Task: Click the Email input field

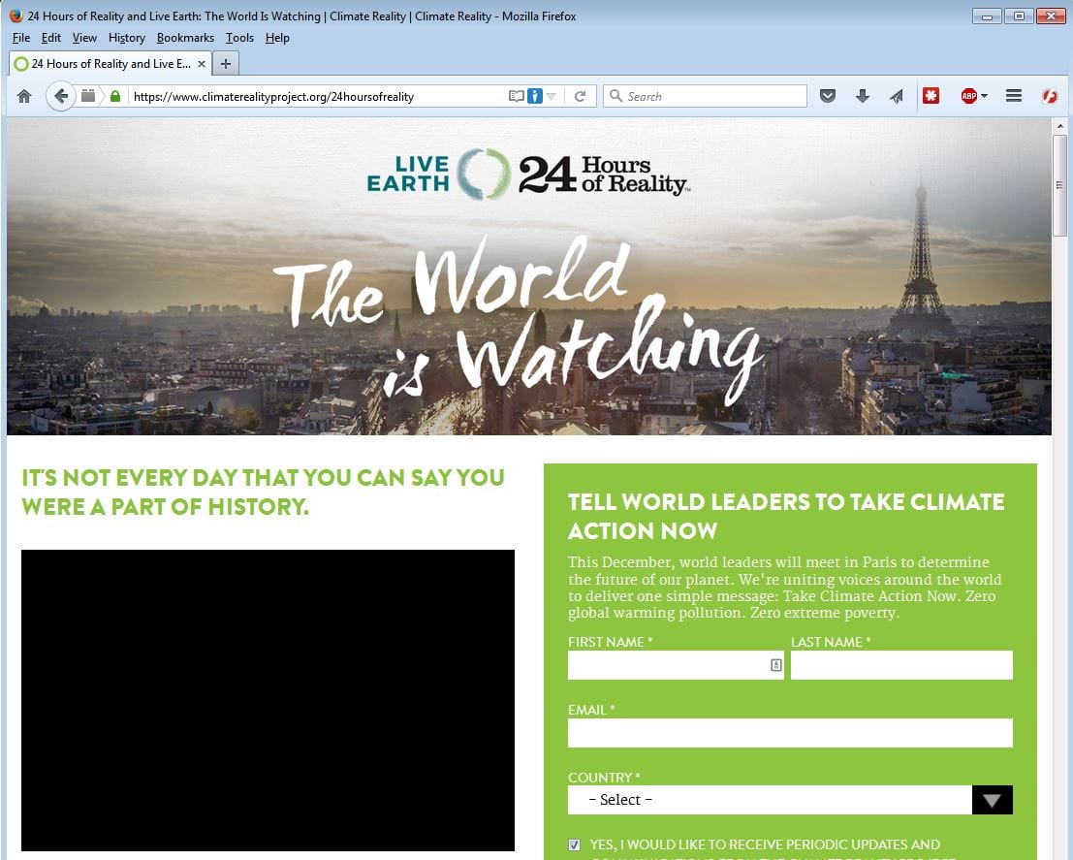Action: click(x=789, y=733)
